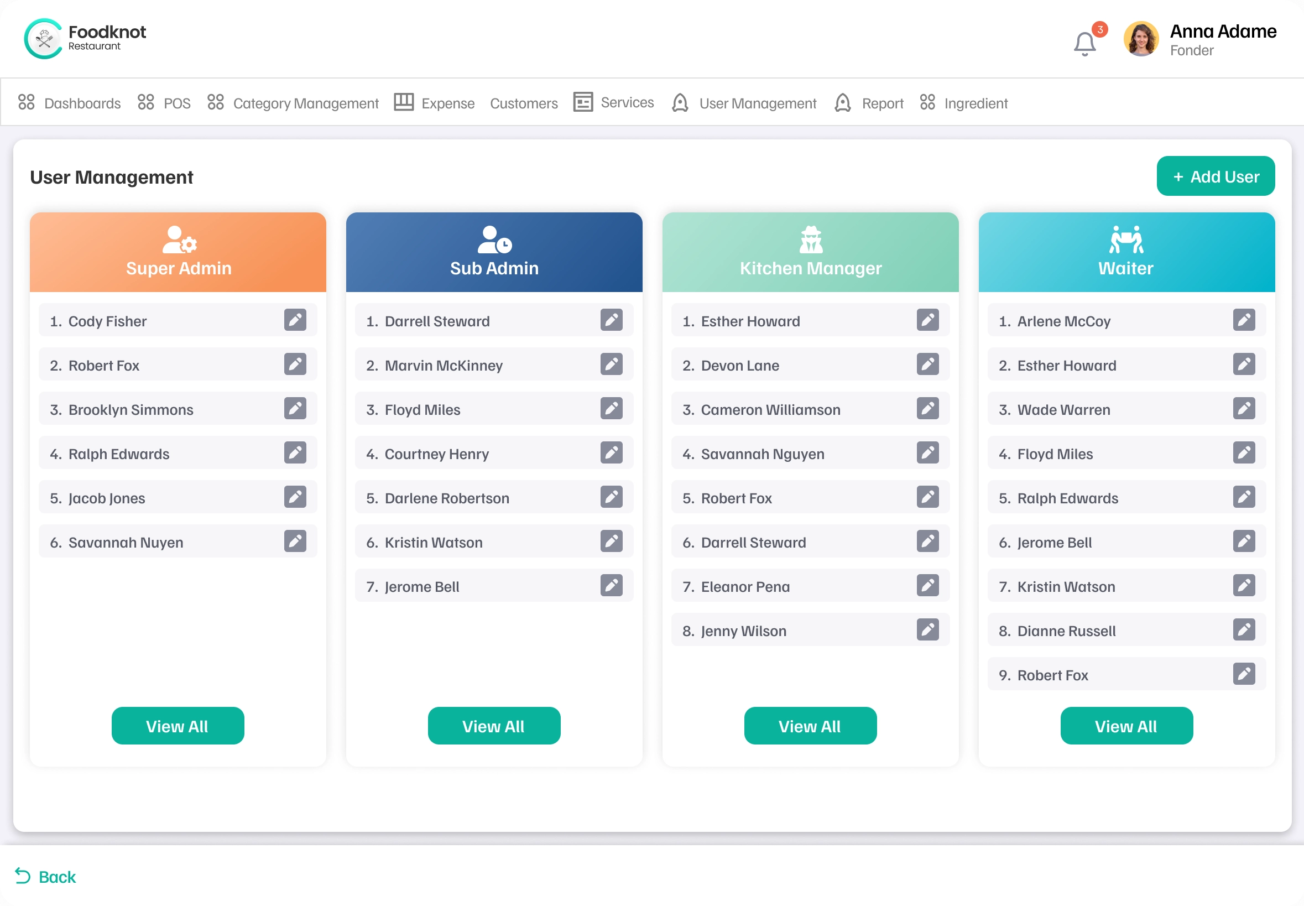Open the Report section
1304x906 pixels.
point(883,103)
